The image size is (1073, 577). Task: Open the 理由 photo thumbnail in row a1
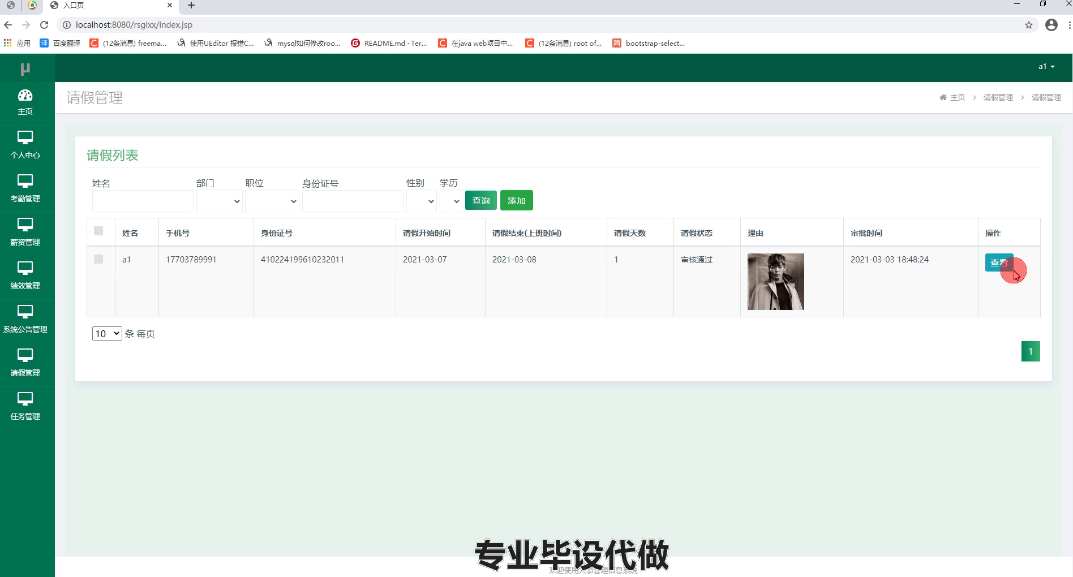[x=776, y=282]
